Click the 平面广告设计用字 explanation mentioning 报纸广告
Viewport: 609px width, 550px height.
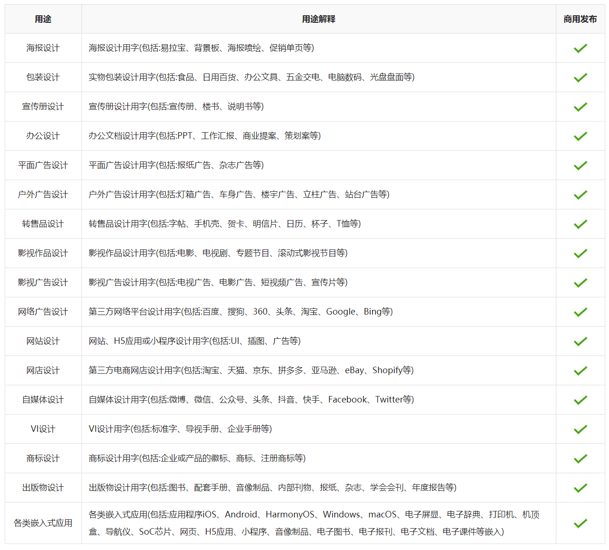point(176,165)
